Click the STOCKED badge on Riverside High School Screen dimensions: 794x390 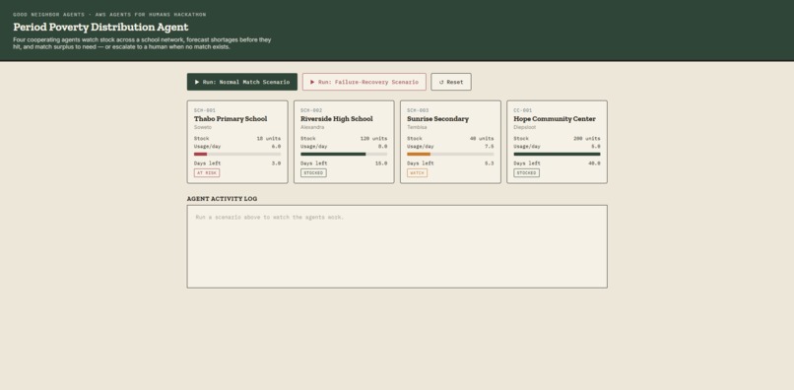[x=313, y=173]
